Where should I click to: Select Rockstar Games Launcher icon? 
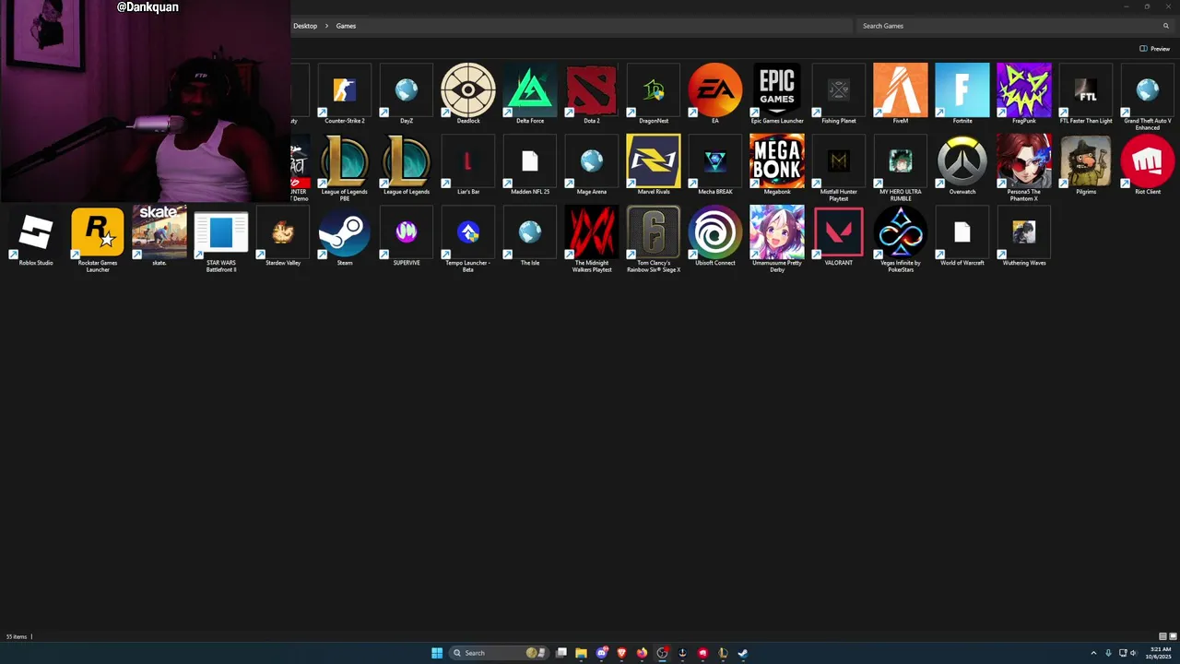click(98, 239)
